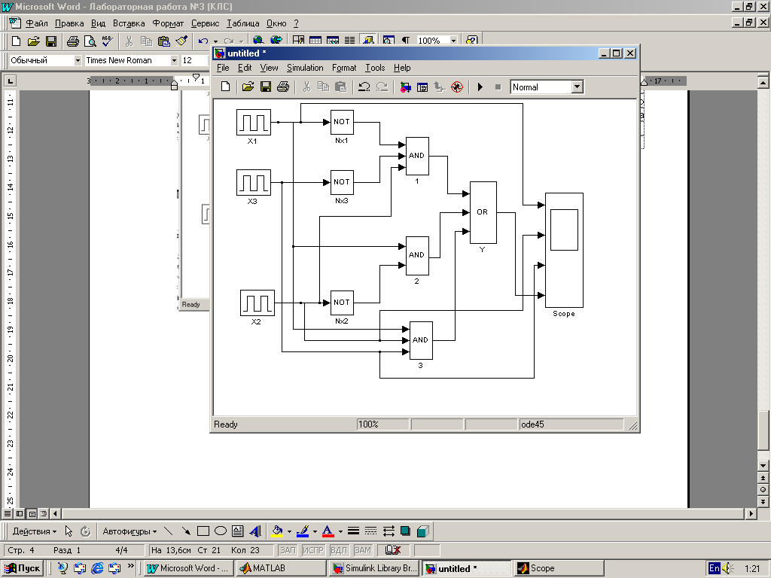771x578 pixels.
Task: Select the OR block labeled Y
Action: pyautogui.click(x=483, y=212)
